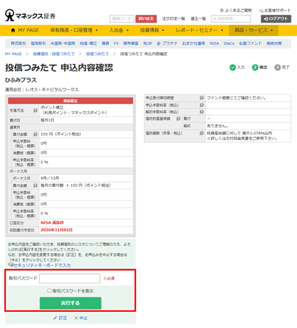Select FX in sub navigation
297x328 pixels.
click(116, 43)
